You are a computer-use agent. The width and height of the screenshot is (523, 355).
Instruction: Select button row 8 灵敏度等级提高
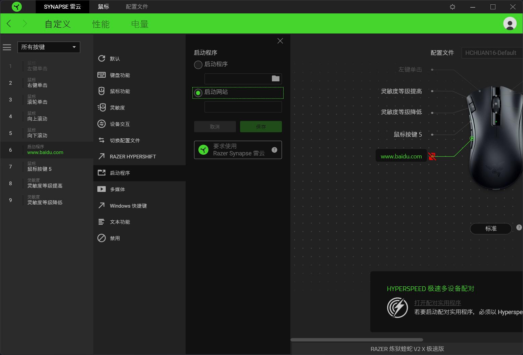(47, 183)
